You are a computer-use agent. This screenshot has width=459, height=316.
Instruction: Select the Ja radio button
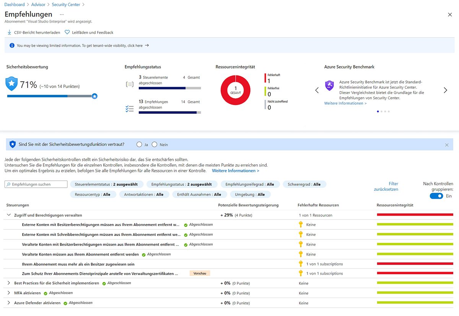(139, 144)
